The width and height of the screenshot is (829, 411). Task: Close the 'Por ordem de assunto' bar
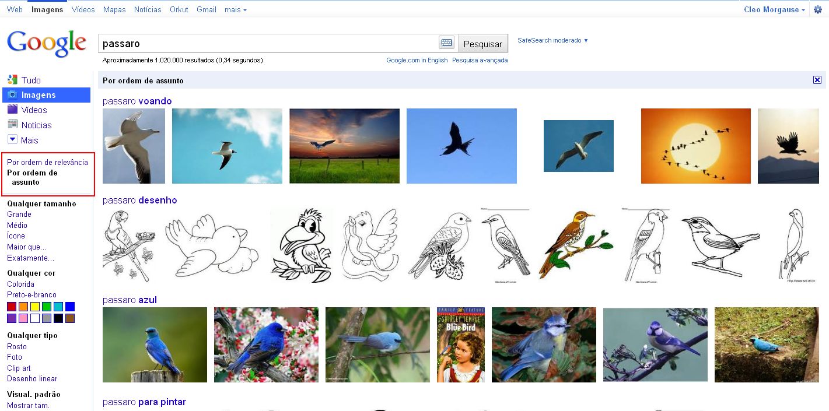click(817, 80)
